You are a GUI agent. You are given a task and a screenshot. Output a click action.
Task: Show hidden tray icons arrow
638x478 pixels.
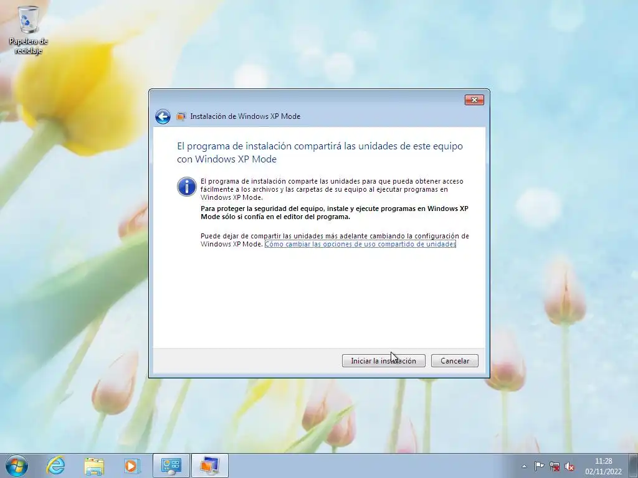tap(525, 466)
